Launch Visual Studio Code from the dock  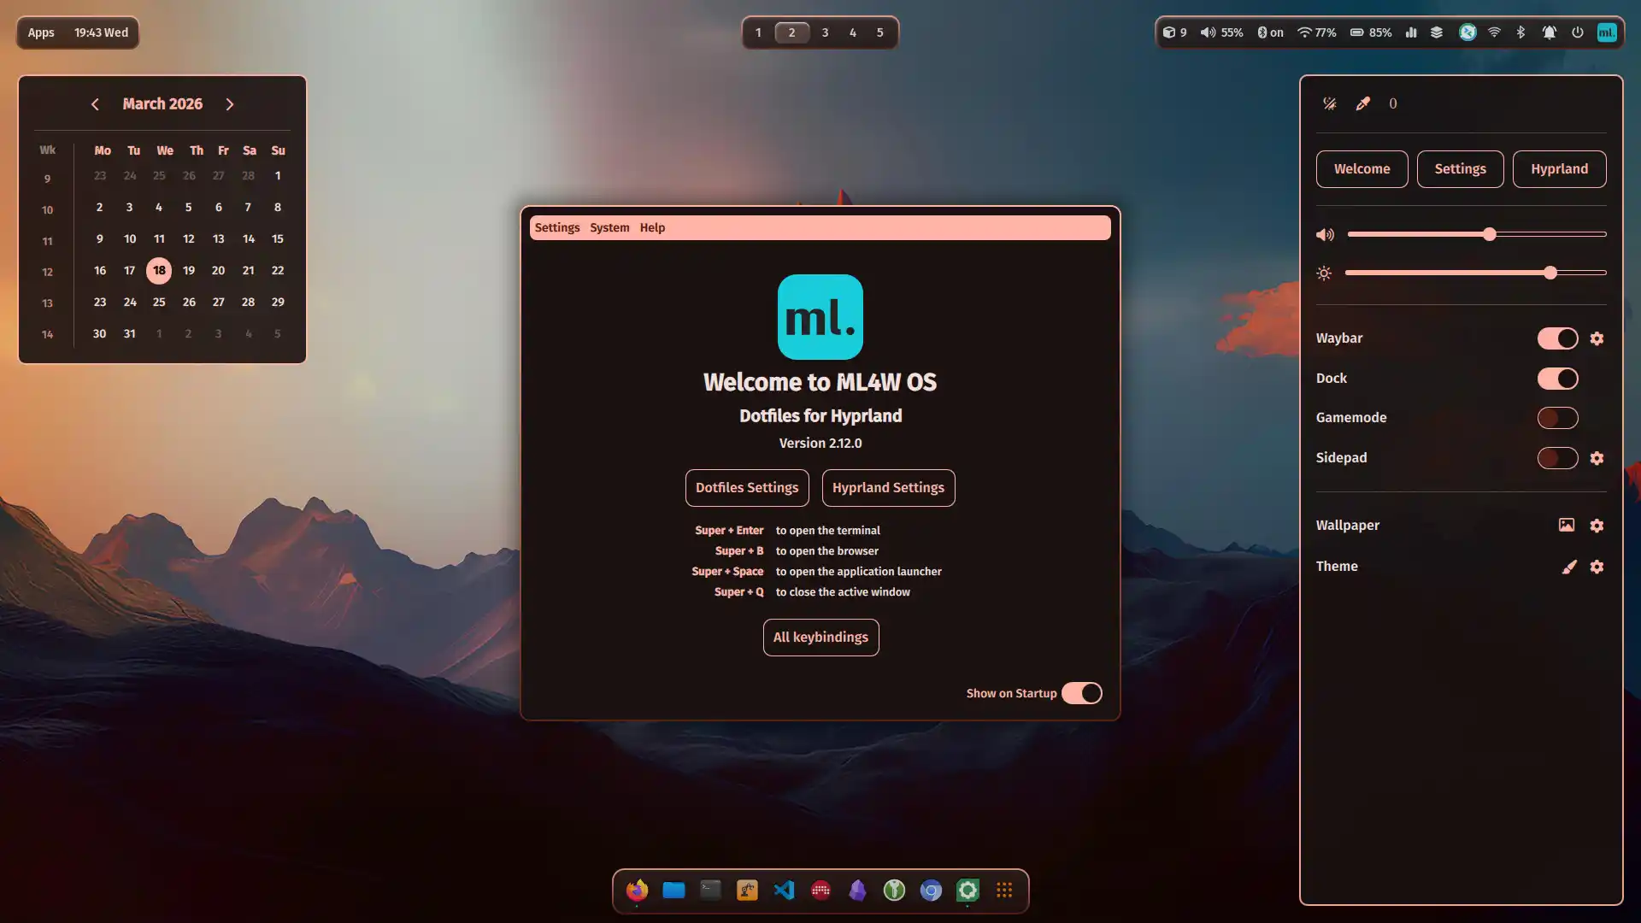(x=784, y=890)
